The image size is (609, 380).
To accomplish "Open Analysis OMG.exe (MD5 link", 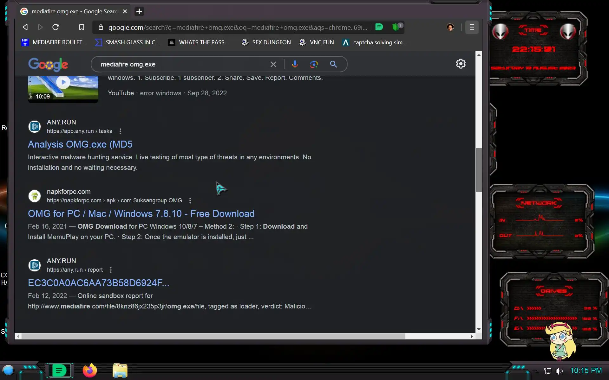I will point(80,144).
